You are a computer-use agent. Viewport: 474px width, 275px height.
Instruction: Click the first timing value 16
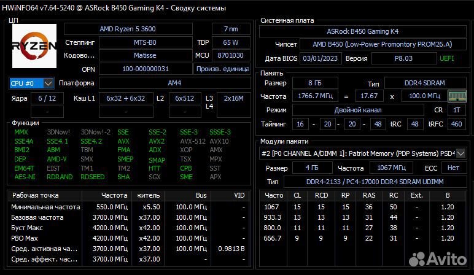point(300,124)
